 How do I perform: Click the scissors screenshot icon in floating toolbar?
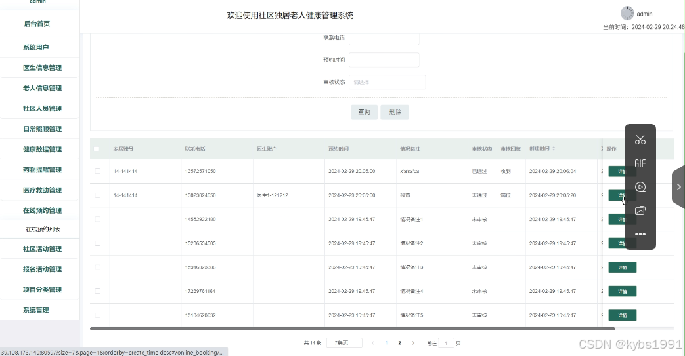640,140
